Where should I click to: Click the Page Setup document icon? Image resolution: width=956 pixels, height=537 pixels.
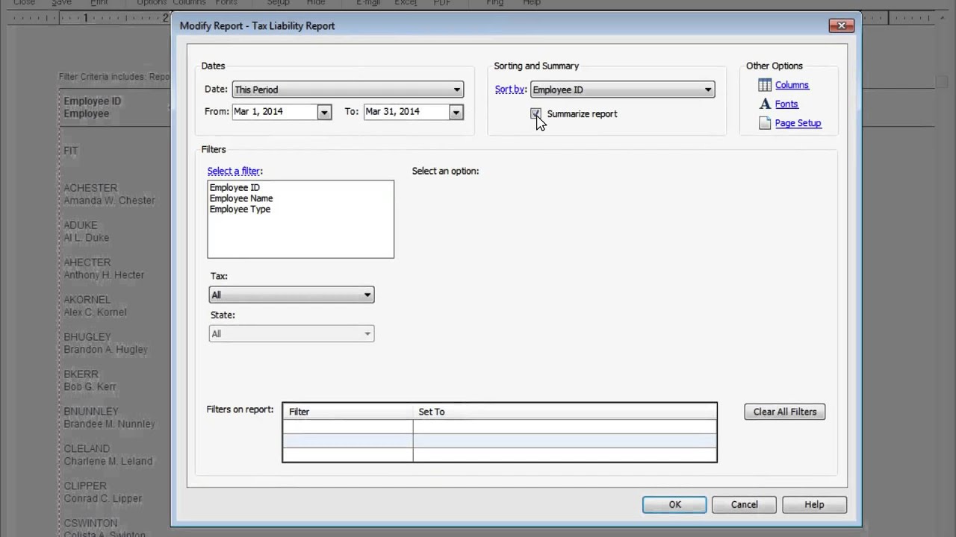(765, 123)
